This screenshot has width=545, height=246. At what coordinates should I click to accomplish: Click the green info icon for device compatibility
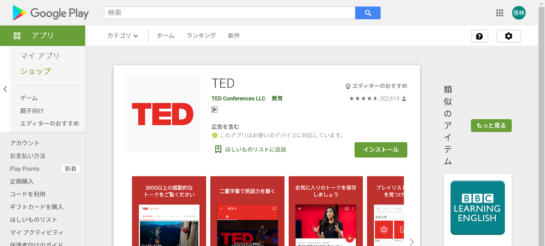[x=215, y=135]
